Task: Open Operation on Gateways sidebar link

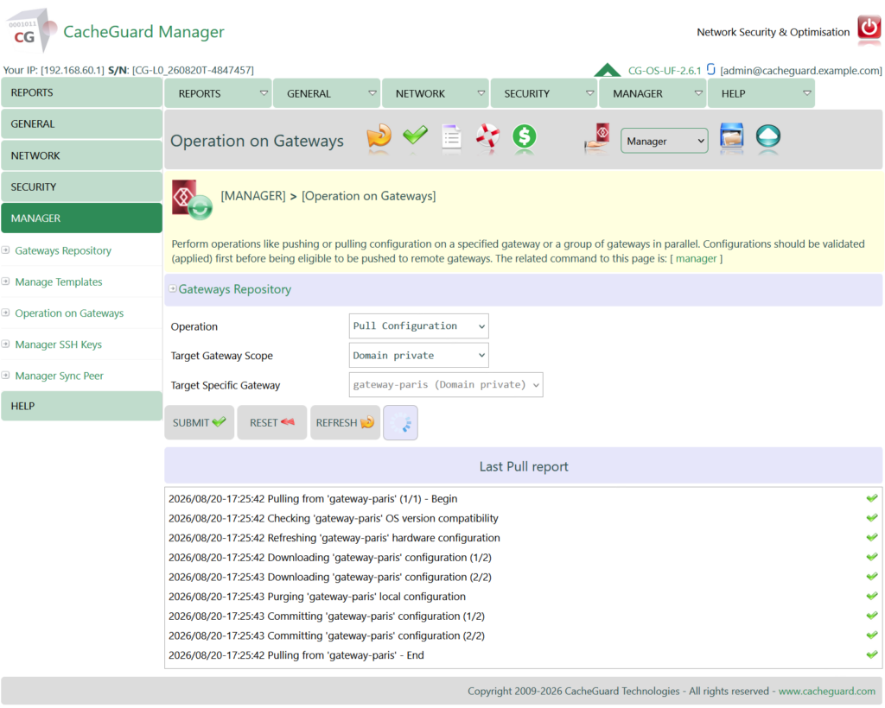Action: [x=69, y=313]
